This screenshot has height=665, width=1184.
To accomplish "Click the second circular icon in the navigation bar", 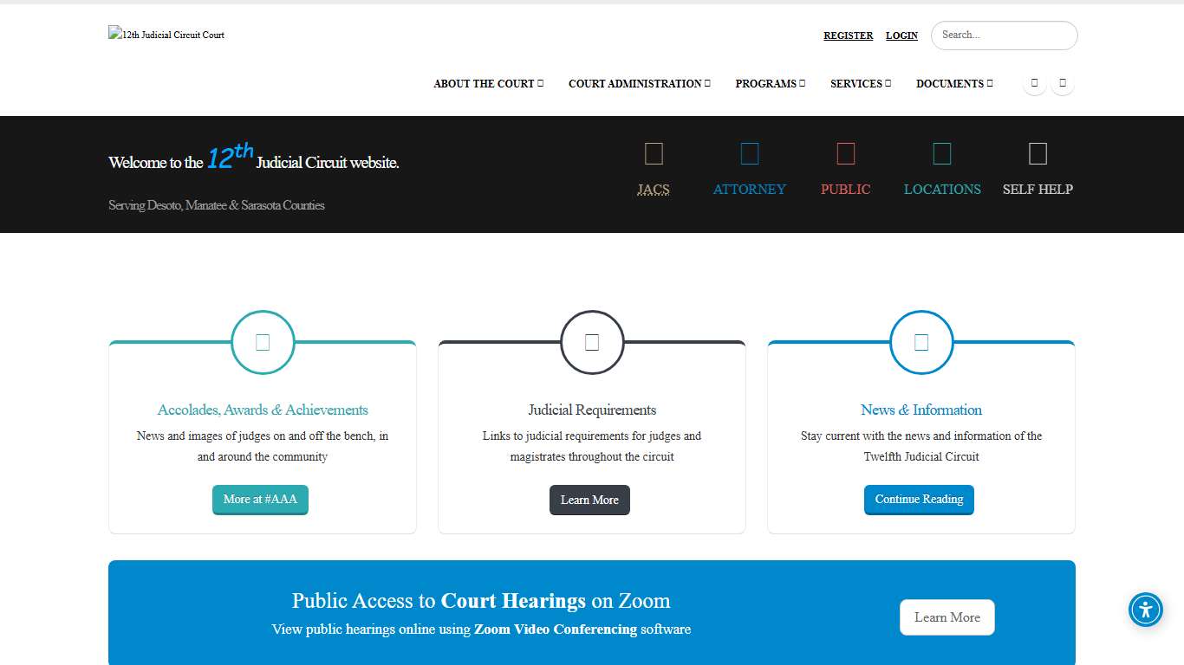I will [1063, 83].
